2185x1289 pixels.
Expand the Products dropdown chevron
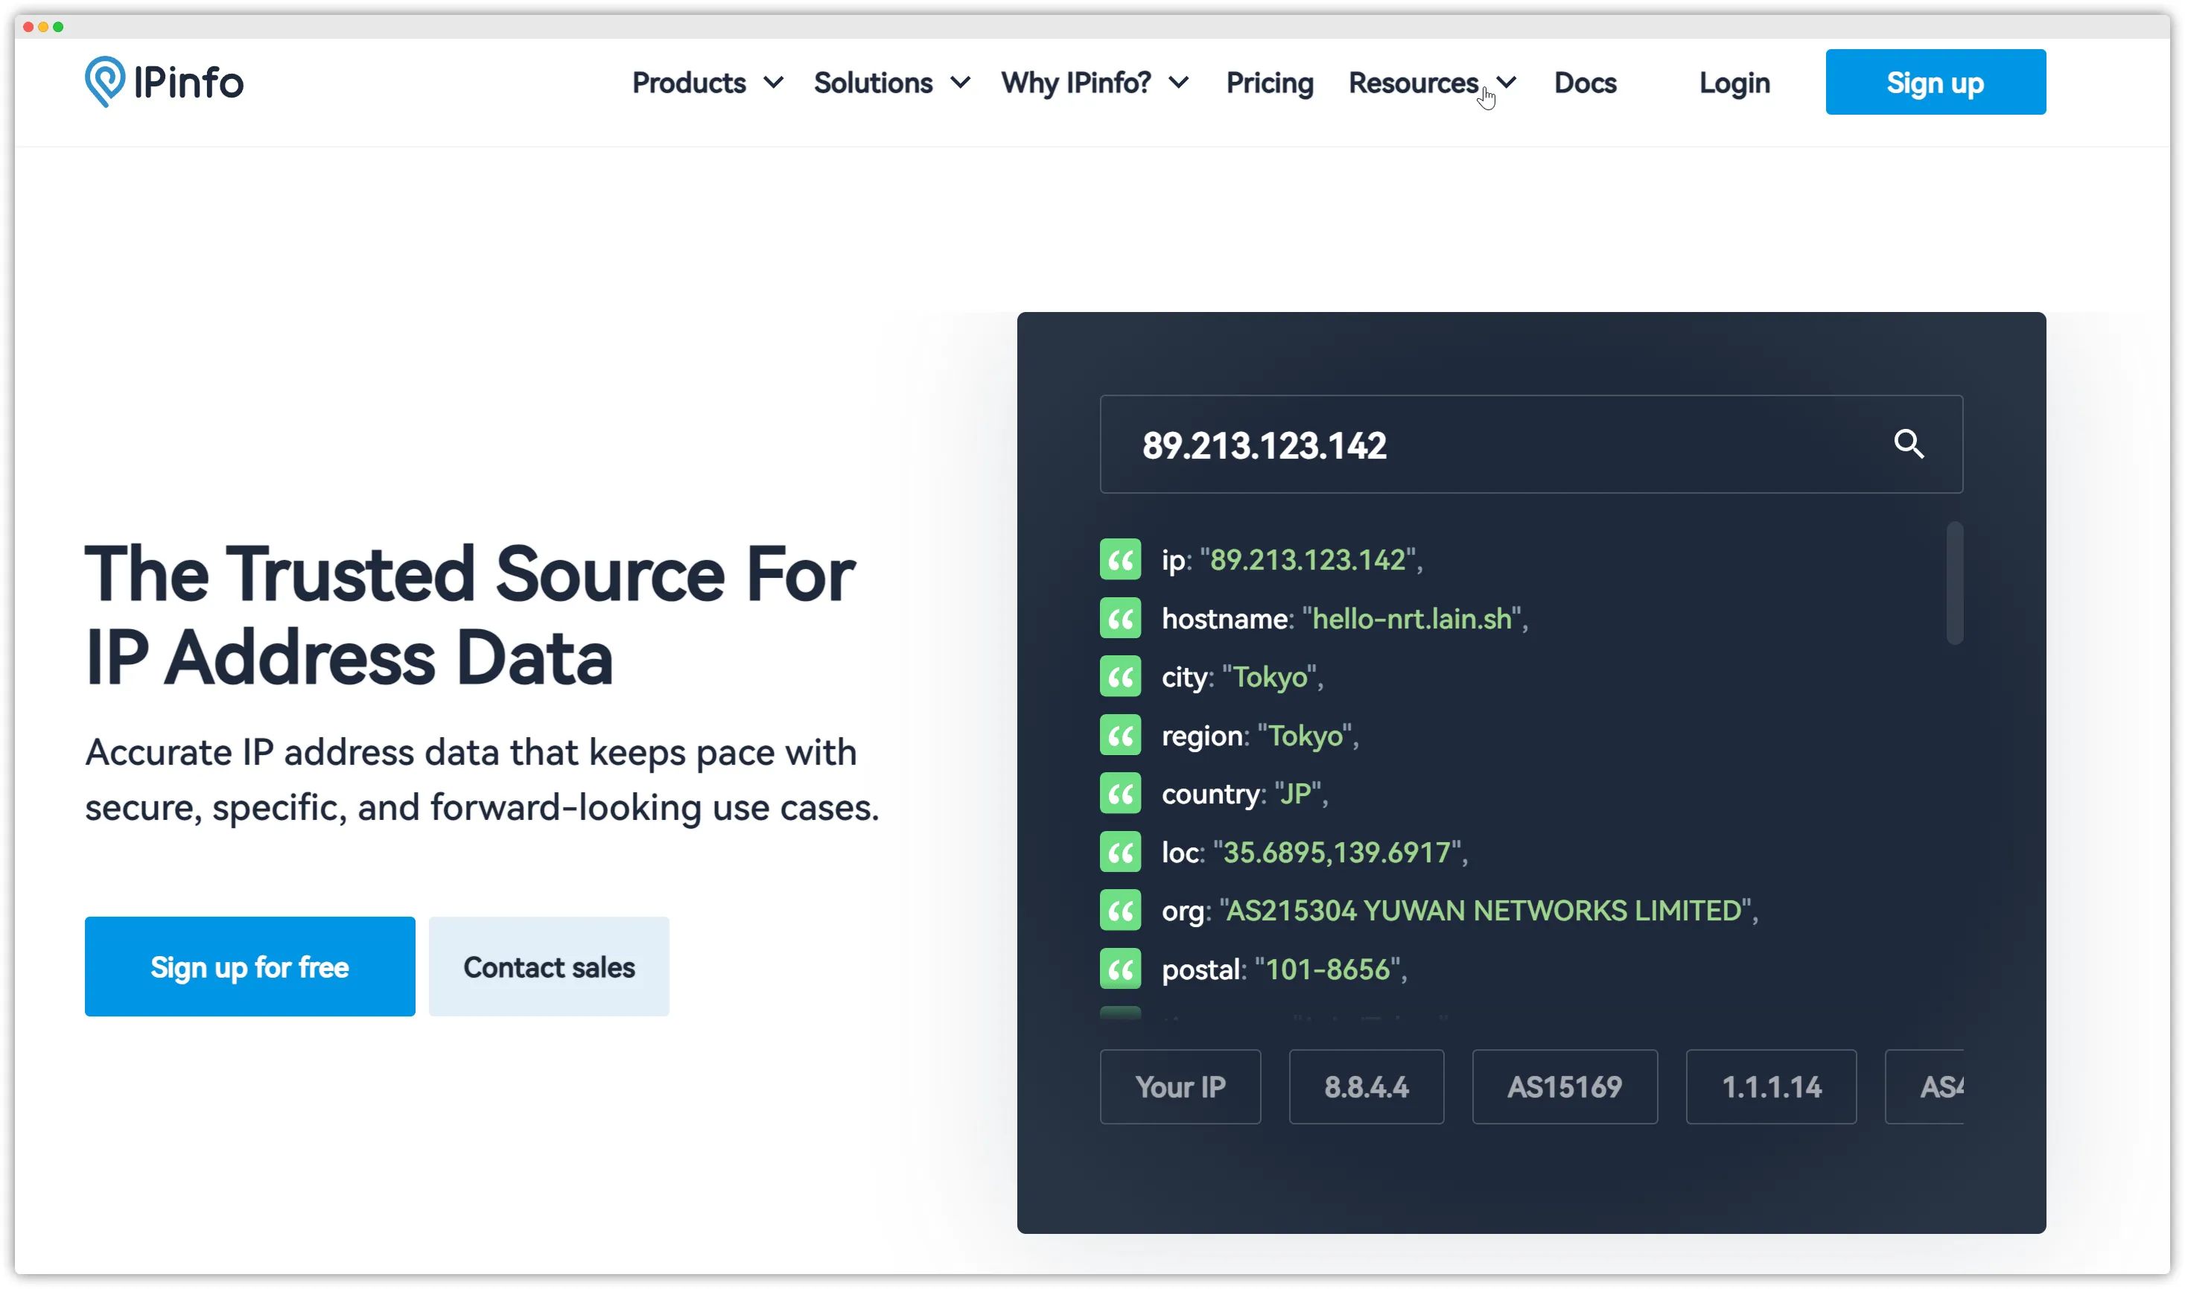pos(773,83)
